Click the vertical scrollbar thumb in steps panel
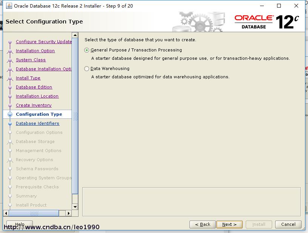This screenshot has width=308, height=233. 75,116
